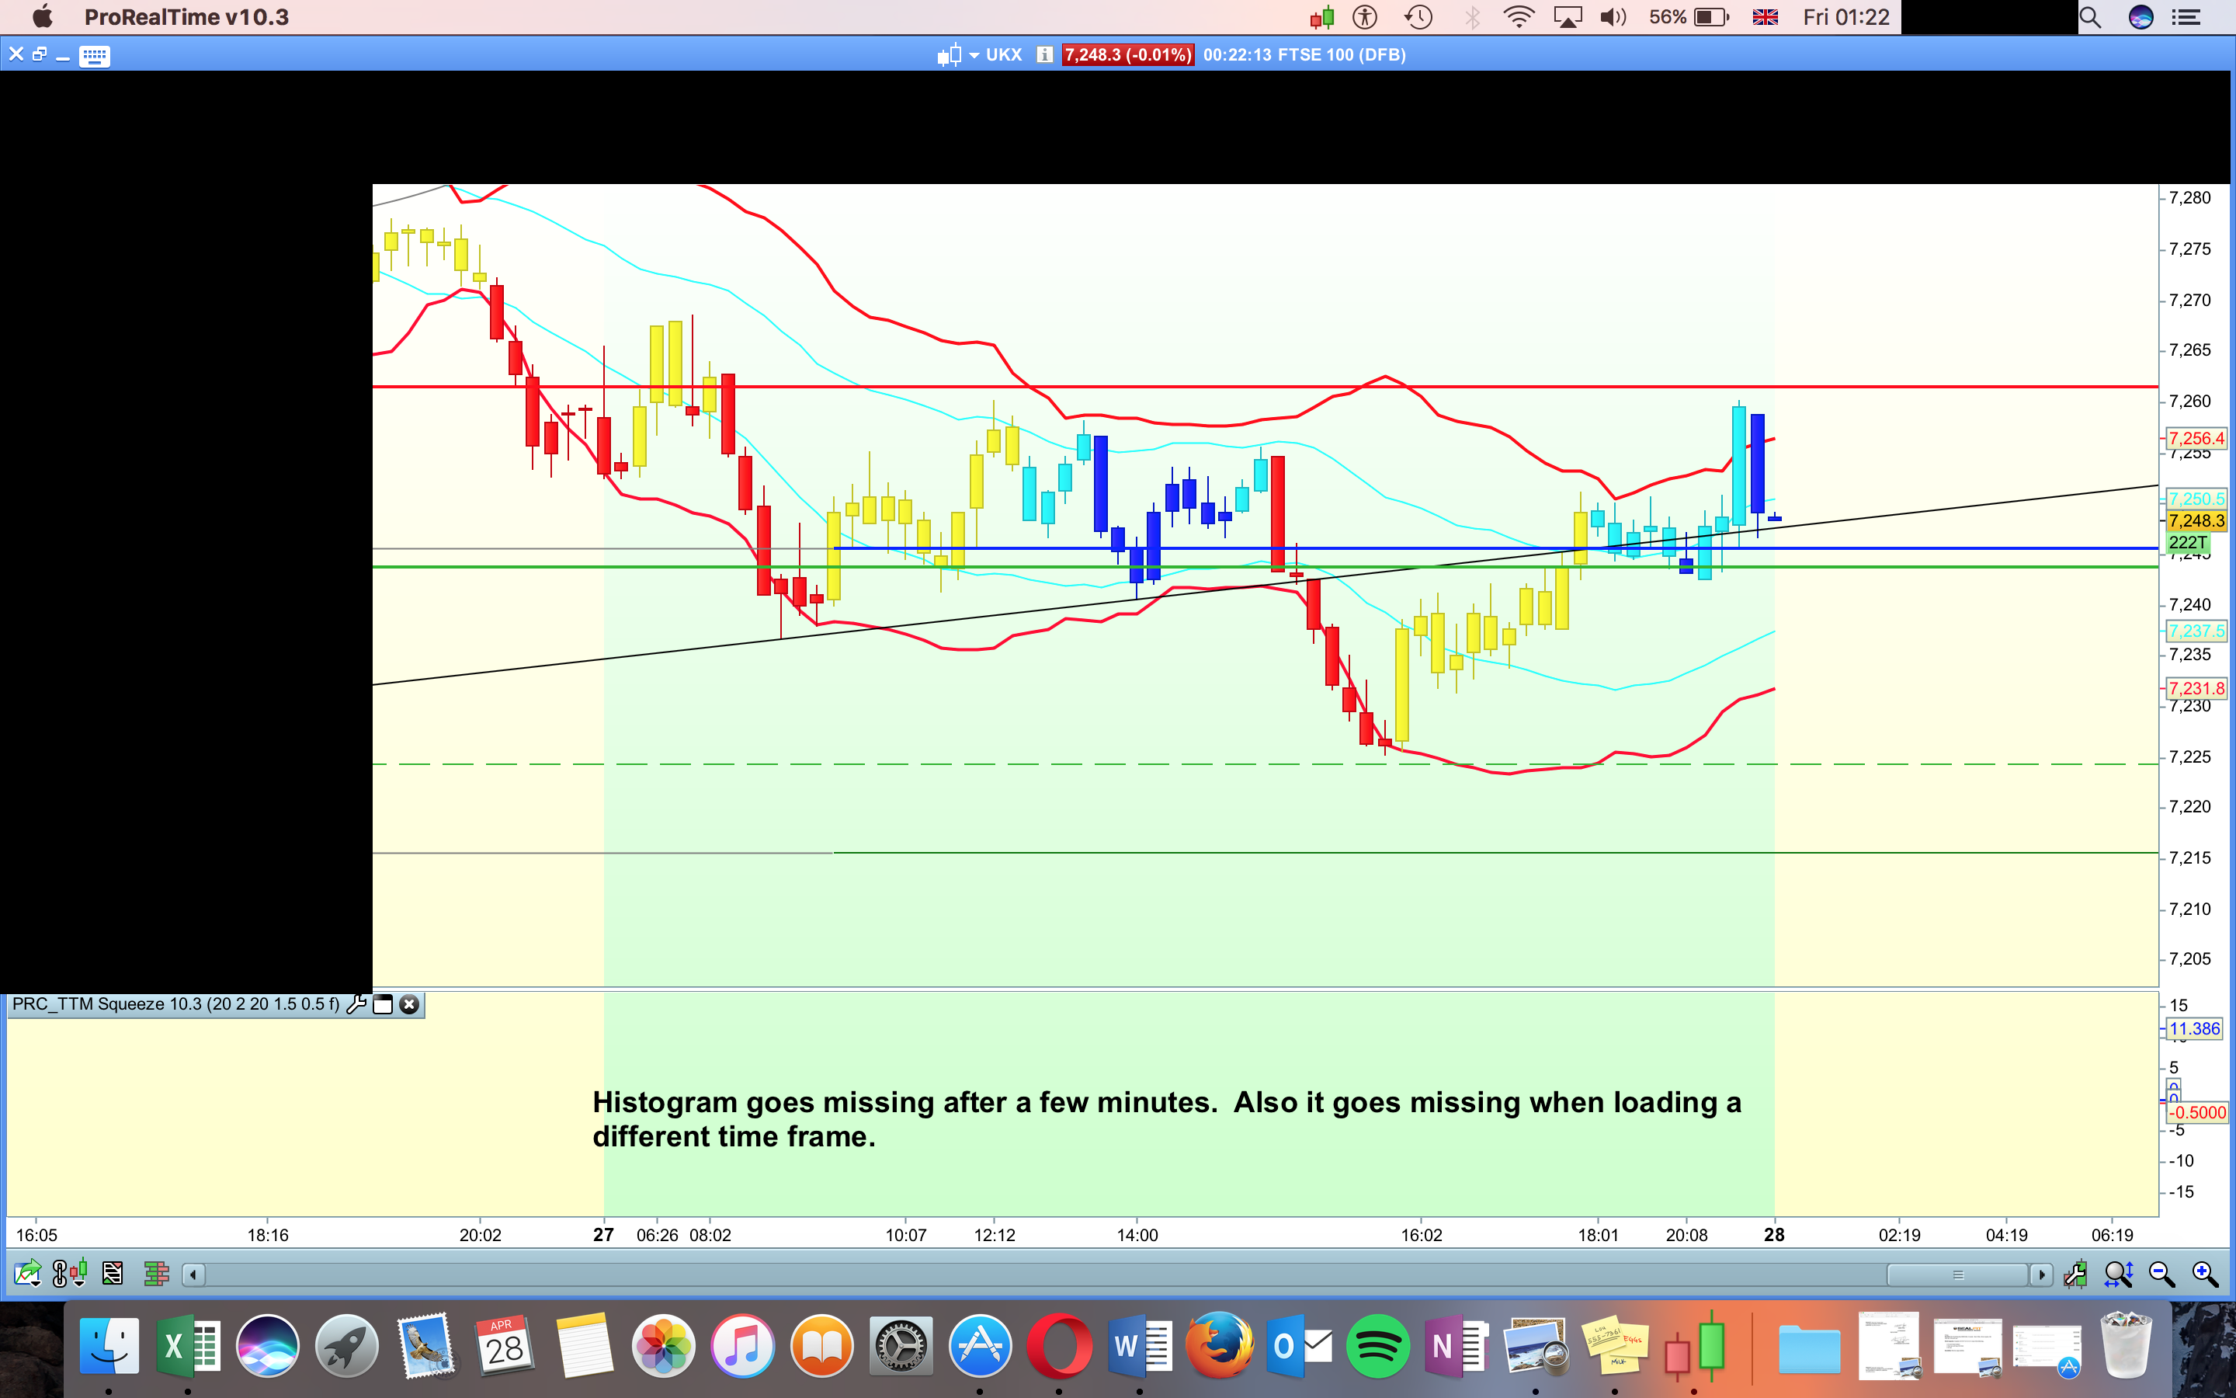
Task: Open the chart export/share dropdown icon
Action: coord(28,1274)
